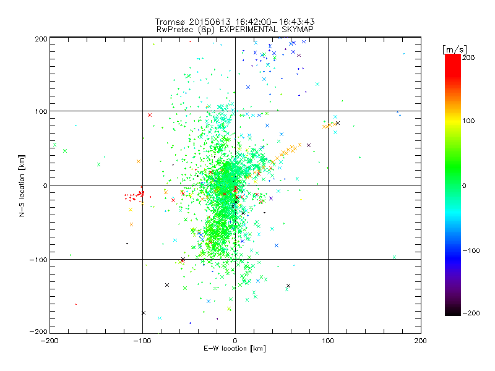
Task: Click the -200 tick label on N-S axis
Action: 38,331
